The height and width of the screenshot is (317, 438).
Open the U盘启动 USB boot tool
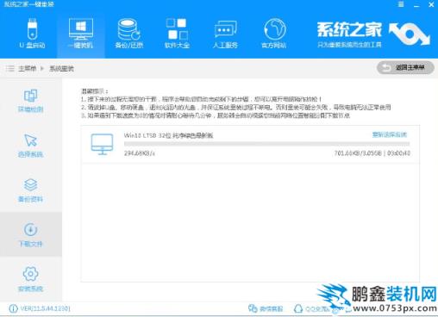32,34
